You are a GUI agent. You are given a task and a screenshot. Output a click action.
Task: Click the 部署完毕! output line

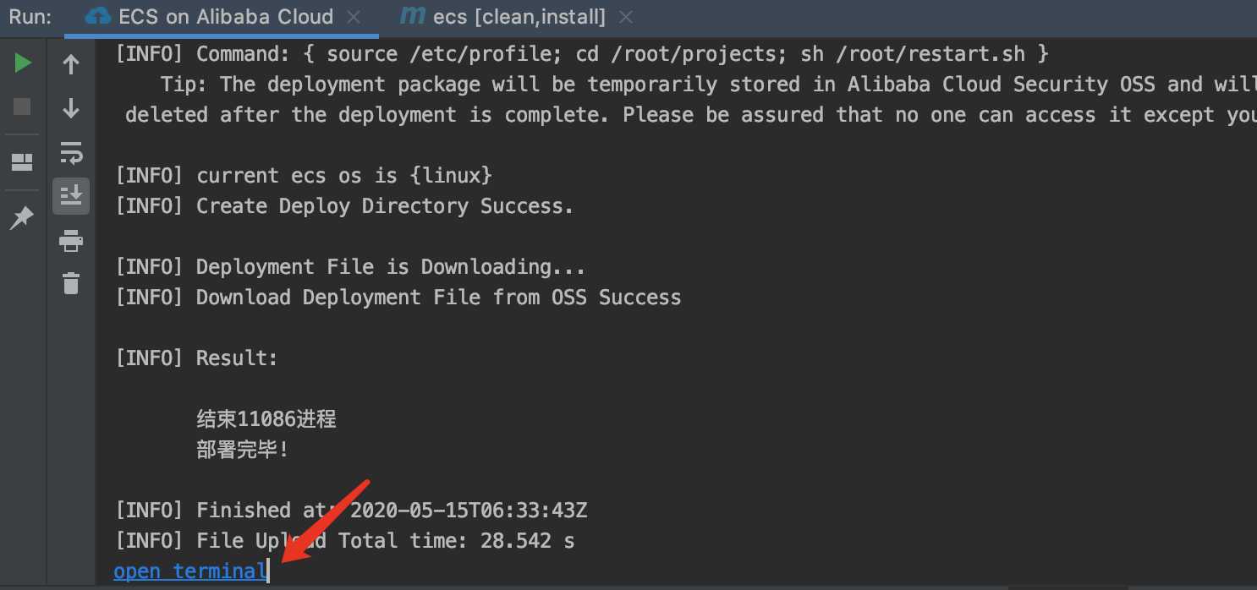(x=243, y=450)
